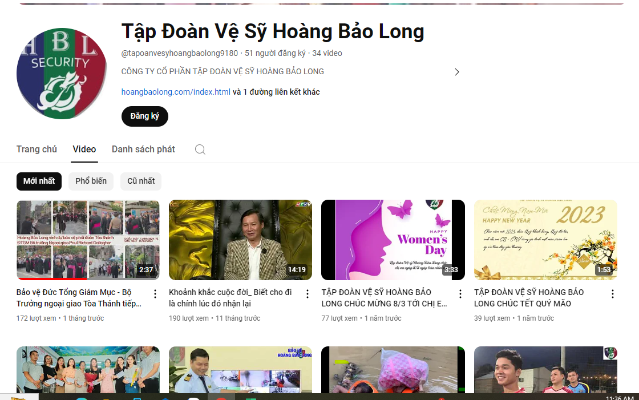The image size is (639, 400).
Task: Open options menu for Chúc Tết Quý Mão video
Action: tap(613, 294)
